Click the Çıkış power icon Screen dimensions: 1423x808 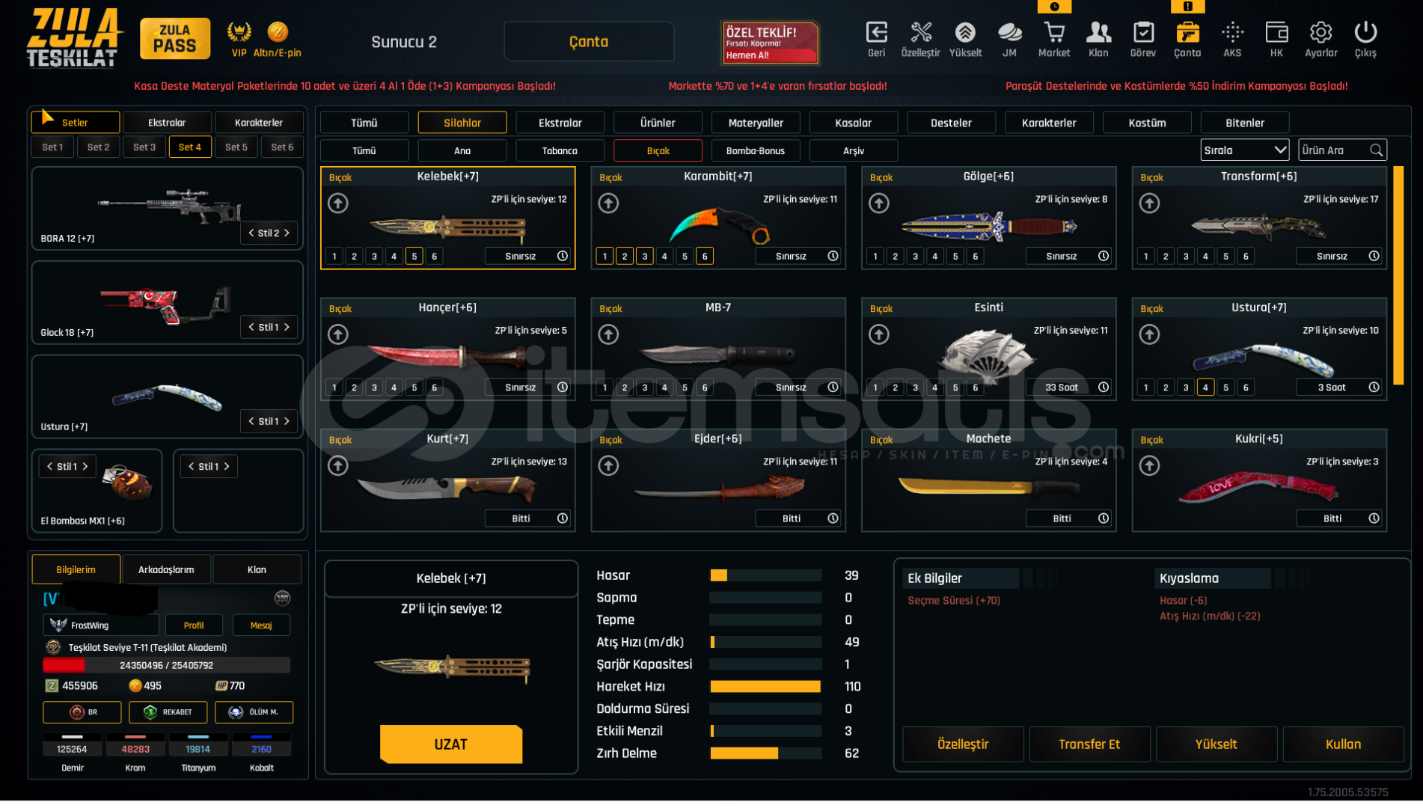[1365, 32]
